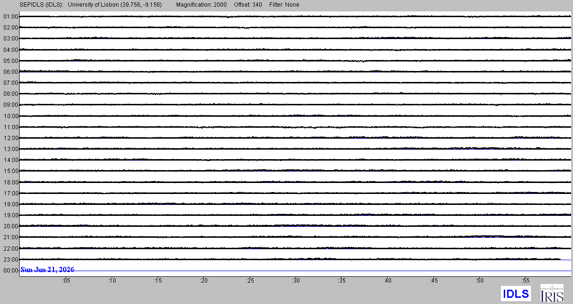Click the :10 minute axis label

(x=112, y=281)
